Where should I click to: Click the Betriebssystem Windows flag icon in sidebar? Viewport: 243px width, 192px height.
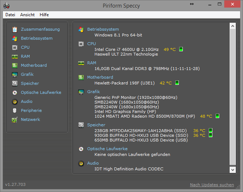[x=15, y=39]
